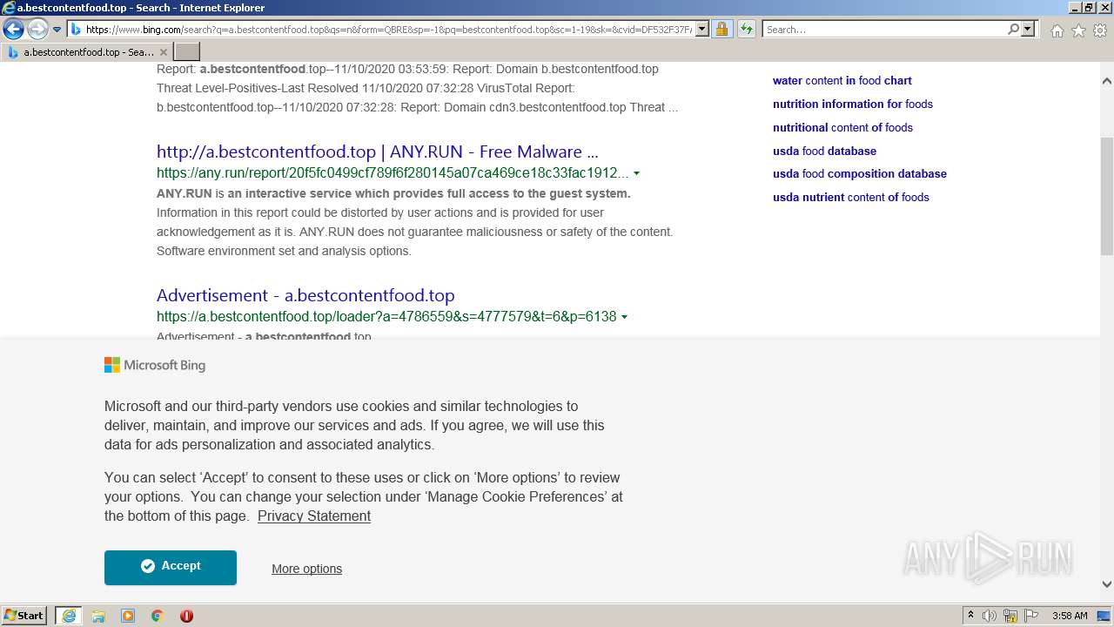Image resolution: width=1114 pixels, height=627 pixels.
Task: Click related search usda food database
Action: [x=824, y=151]
